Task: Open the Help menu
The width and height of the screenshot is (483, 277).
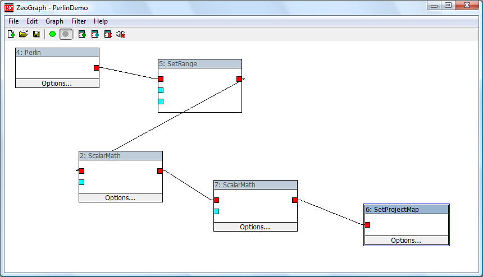Action: tap(101, 21)
